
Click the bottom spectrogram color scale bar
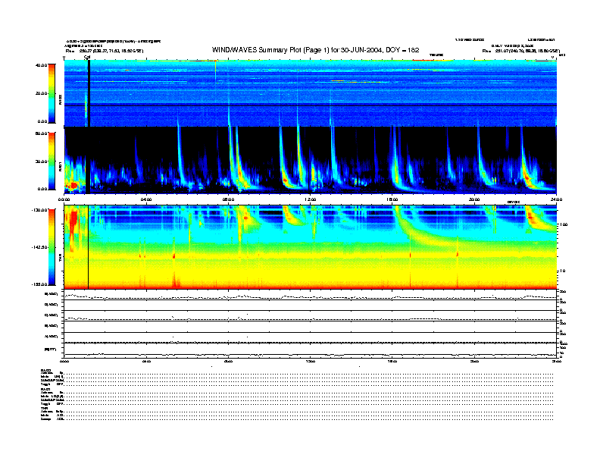point(52,247)
